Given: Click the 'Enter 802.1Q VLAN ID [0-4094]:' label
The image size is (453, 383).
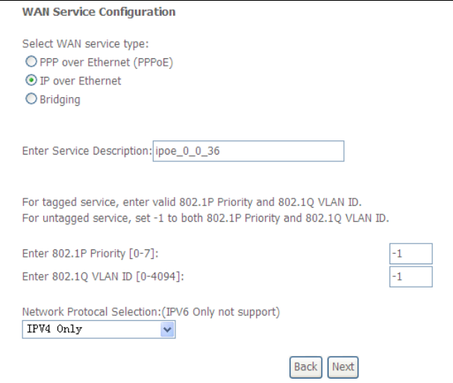Looking at the screenshot, I should tap(103, 278).
